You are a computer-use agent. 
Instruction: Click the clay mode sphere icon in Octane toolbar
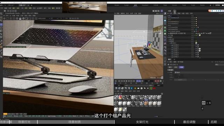23,19
